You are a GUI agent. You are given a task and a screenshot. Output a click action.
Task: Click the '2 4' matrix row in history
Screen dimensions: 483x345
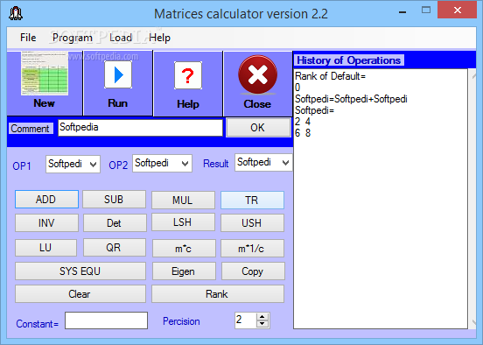pos(303,122)
